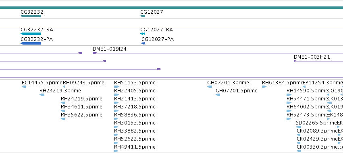
Task: Click the GH07201.5prime label
Action: pos(237,91)
